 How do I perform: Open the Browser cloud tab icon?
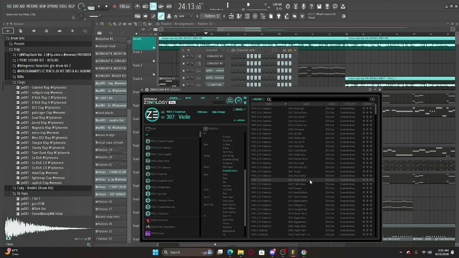point(60,31)
